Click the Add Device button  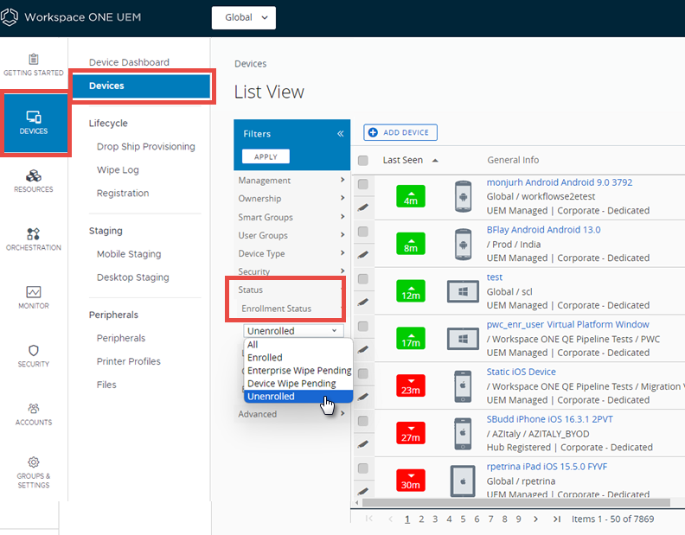pyautogui.click(x=400, y=132)
